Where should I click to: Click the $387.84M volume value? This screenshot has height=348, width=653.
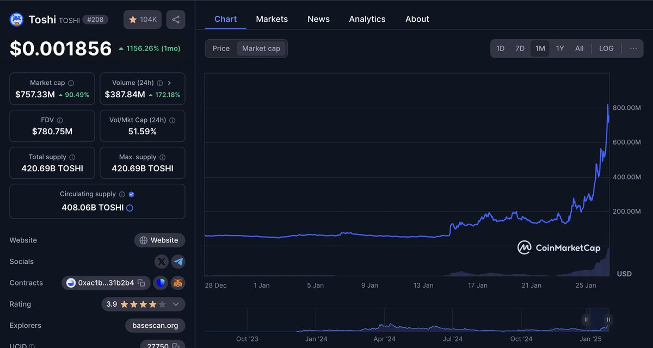coord(125,95)
